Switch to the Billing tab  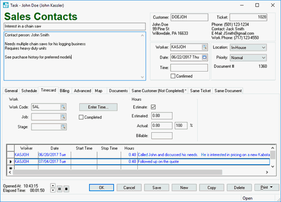click(64, 91)
